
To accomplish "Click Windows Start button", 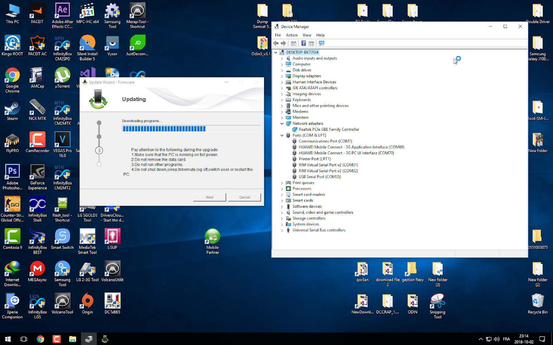I will coord(8,339).
